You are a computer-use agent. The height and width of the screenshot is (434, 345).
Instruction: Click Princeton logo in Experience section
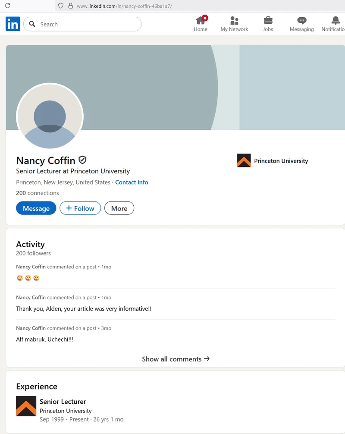(x=26, y=406)
